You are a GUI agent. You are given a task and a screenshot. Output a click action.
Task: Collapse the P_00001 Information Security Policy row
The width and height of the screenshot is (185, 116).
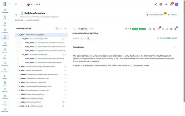[x=65, y=35]
